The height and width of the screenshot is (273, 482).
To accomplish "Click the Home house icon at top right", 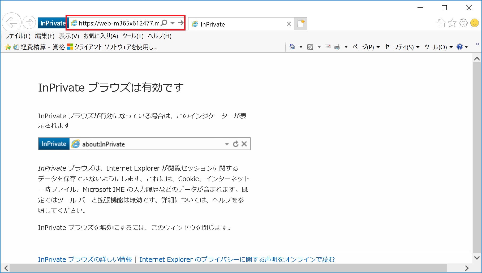I will [x=441, y=23].
